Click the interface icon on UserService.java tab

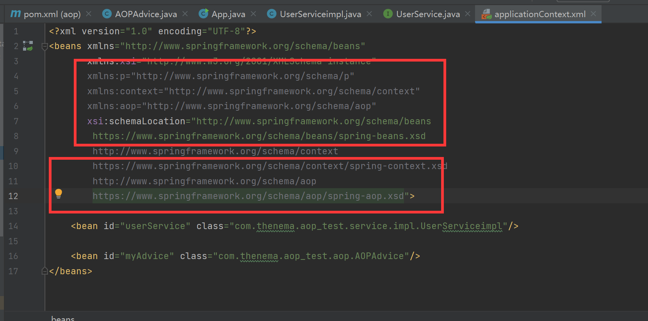(x=388, y=14)
